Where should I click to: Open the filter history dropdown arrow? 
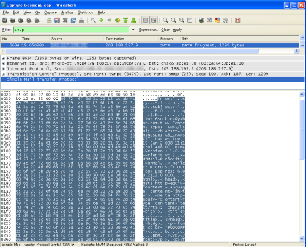click(133, 30)
